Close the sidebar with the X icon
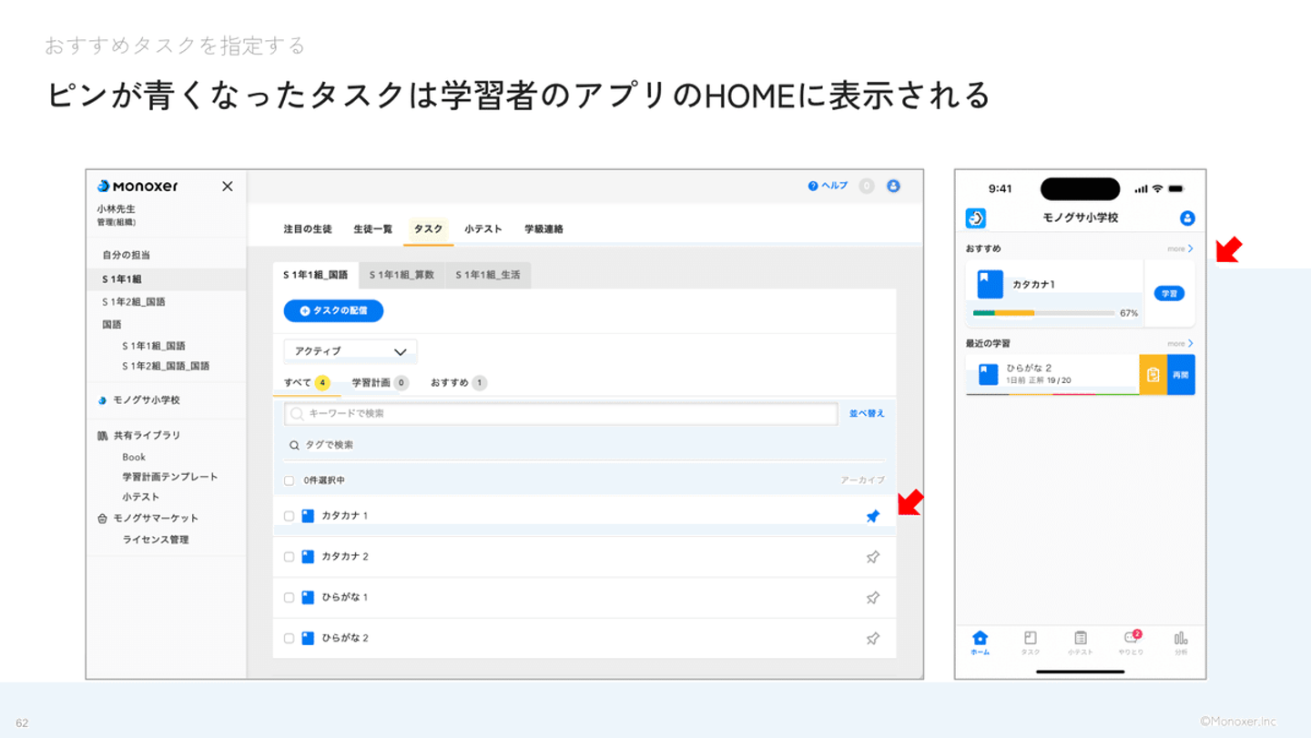Image resolution: width=1311 pixels, height=738 pixels. tap(228, 187)
